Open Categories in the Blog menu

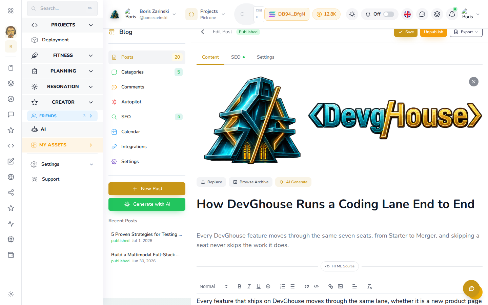(x=147, y=72)
